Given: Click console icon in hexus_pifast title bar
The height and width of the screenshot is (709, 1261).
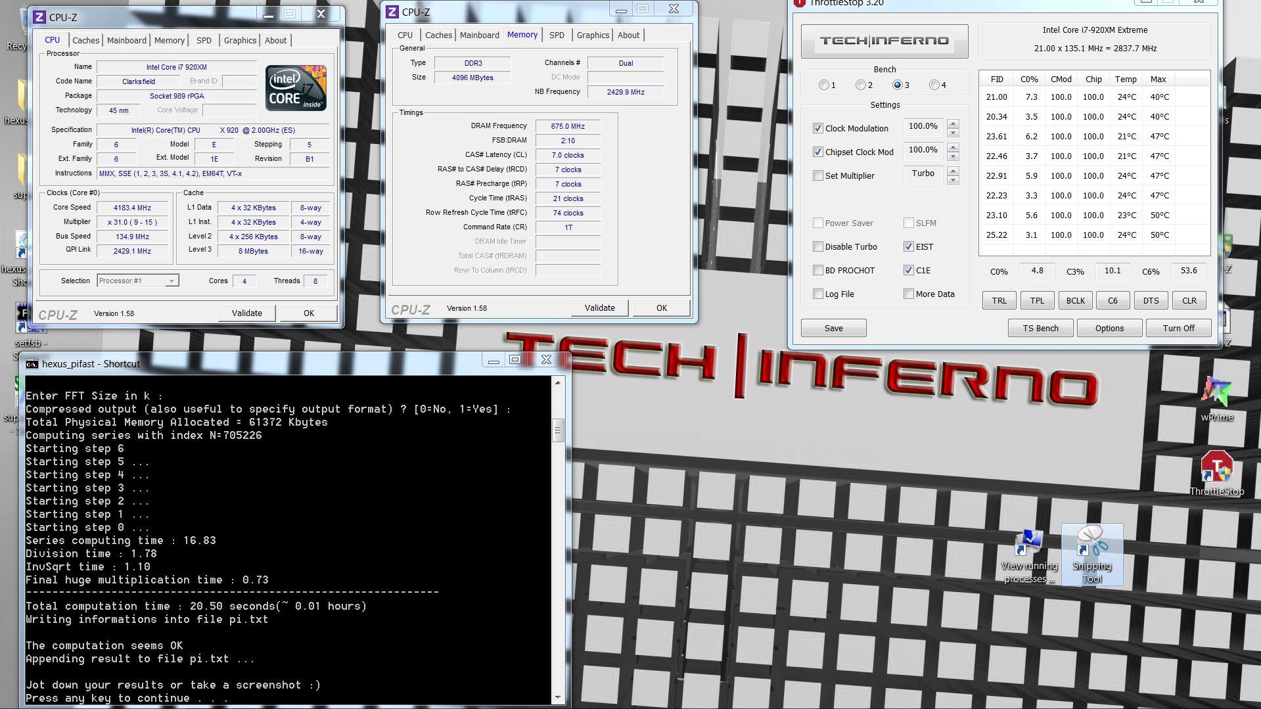Looking at the screenshot, I should (32, 364).
